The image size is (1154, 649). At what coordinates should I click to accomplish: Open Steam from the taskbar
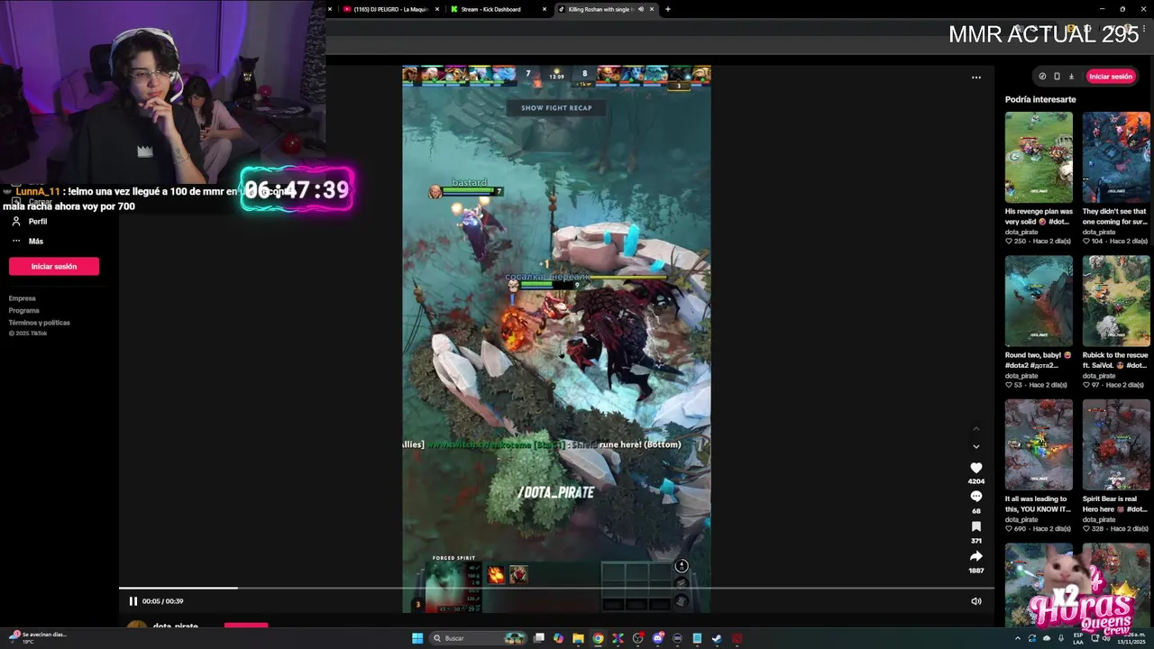click(x=717, y=638)
